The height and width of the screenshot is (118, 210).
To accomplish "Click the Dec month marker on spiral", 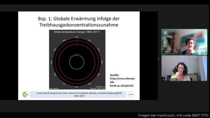I will coord(77,37).
